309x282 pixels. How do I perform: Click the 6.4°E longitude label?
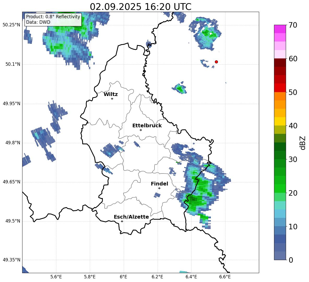tap(191, 277)
